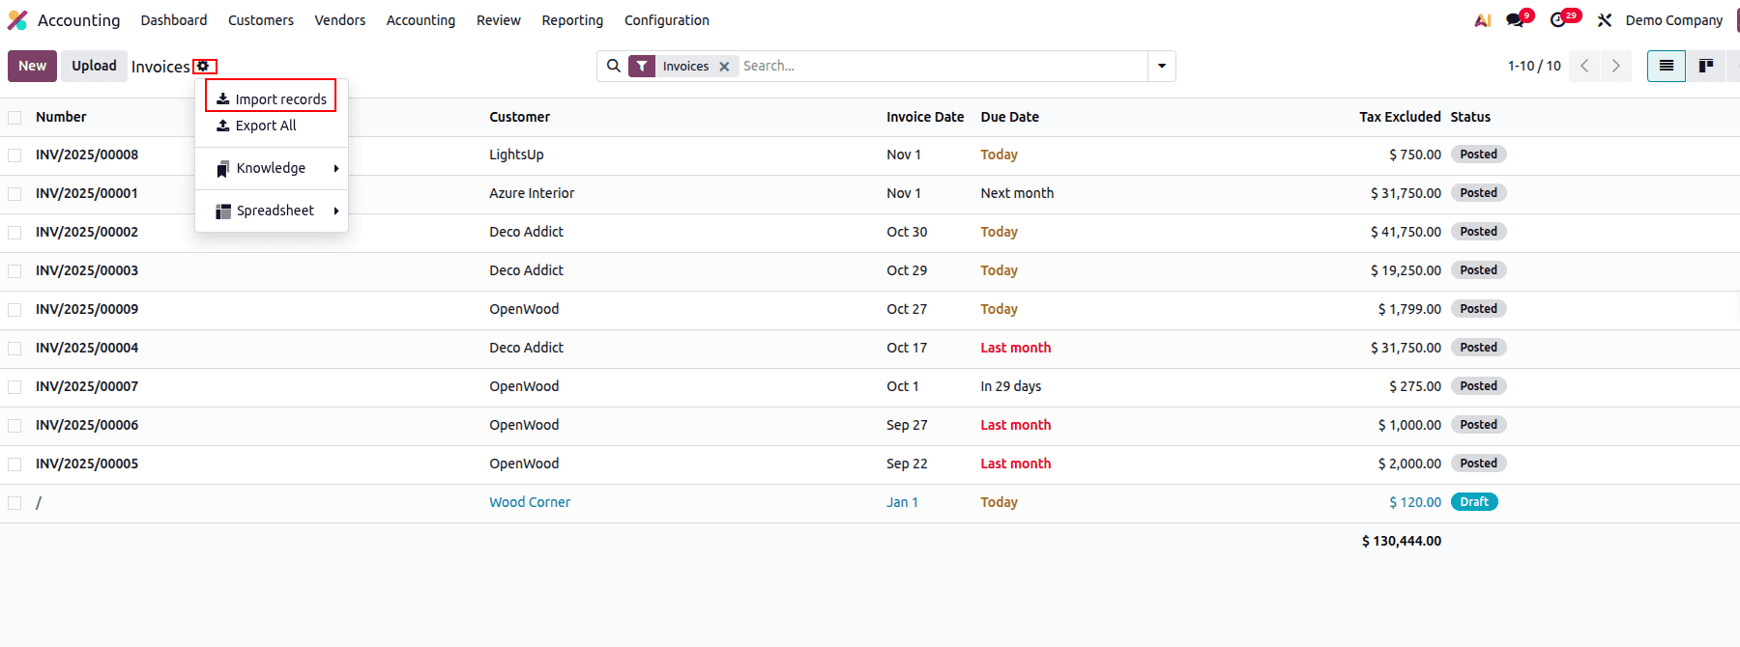The image size is (1740, 647).
Task: Open the Reporting menu
Action: 572,20
